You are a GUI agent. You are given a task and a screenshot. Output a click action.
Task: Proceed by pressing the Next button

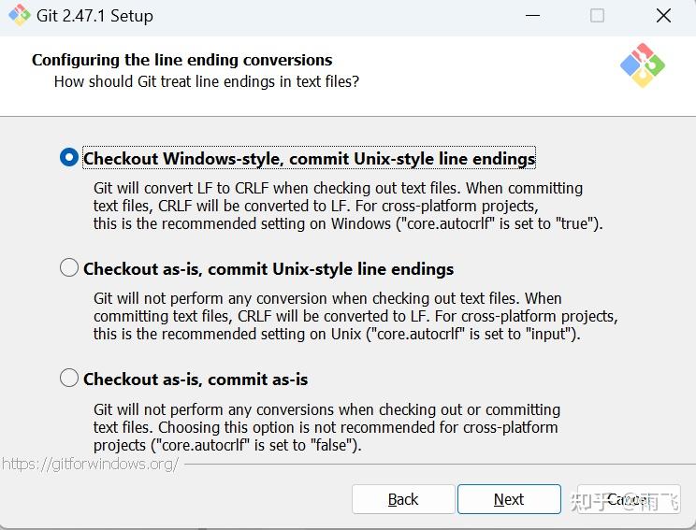click(509, 499)
